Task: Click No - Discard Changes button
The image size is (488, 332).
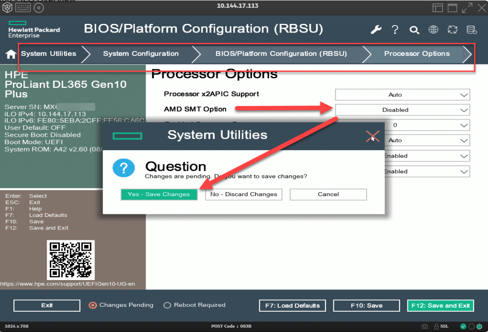Action: pyautogui.click(x=244, y=194)
